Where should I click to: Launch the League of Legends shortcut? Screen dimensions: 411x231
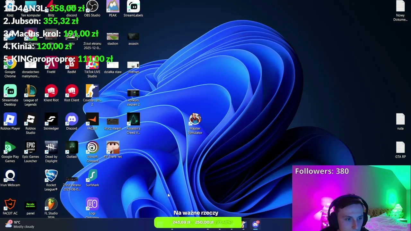[x=31, y=95]
